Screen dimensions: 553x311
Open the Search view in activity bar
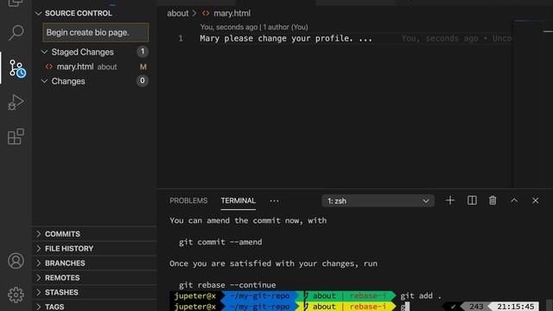16,33
